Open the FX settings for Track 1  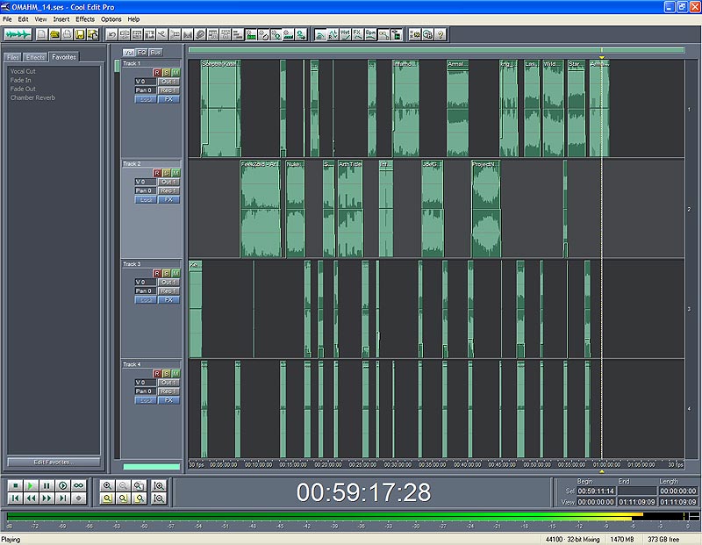(168, 99)
